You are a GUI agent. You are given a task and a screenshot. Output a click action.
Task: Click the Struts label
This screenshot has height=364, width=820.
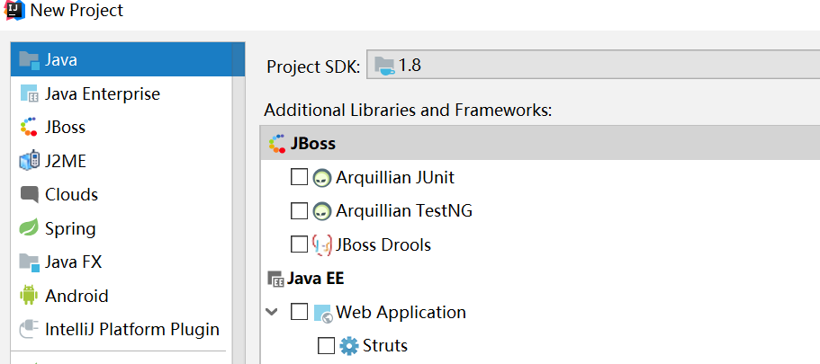385,345
